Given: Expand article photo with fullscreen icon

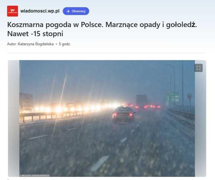Looking at the screenshot, I should [198, 68].
